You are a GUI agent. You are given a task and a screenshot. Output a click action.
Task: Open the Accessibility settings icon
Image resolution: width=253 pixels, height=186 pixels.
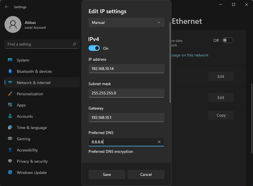point(11,150)
